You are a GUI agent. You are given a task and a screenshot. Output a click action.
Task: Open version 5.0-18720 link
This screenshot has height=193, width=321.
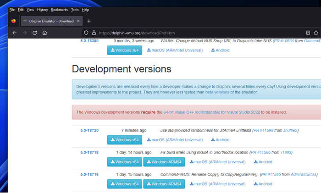point(89,130)
